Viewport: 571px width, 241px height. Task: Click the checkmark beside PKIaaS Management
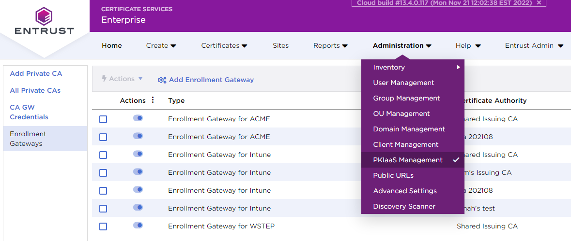pos(456,160)
